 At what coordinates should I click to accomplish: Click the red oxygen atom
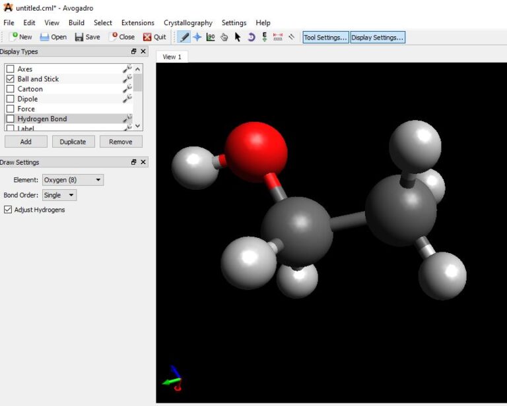coord(255,151)
